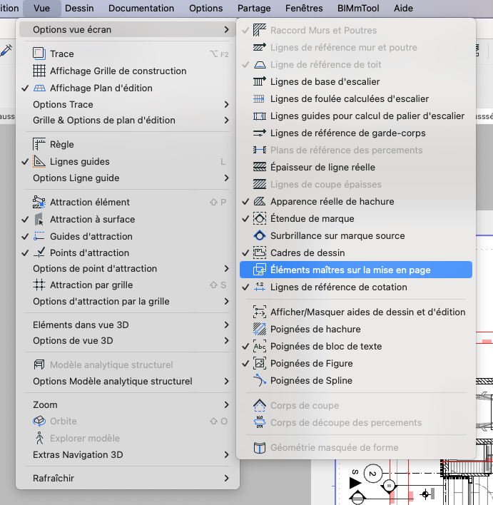
Task: Toggle Apparence réelle de hachure off
Action: coord(245,202)
